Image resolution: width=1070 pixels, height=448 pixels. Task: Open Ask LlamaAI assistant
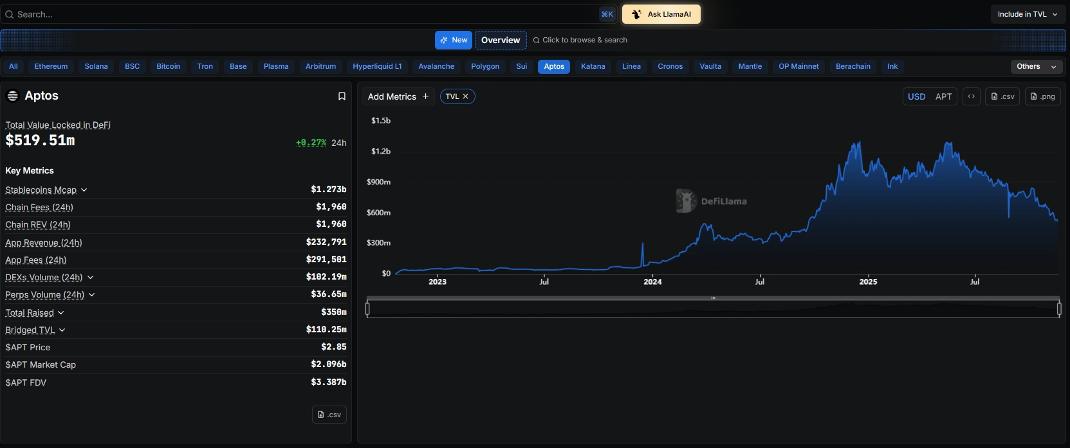tap(661, 14)
